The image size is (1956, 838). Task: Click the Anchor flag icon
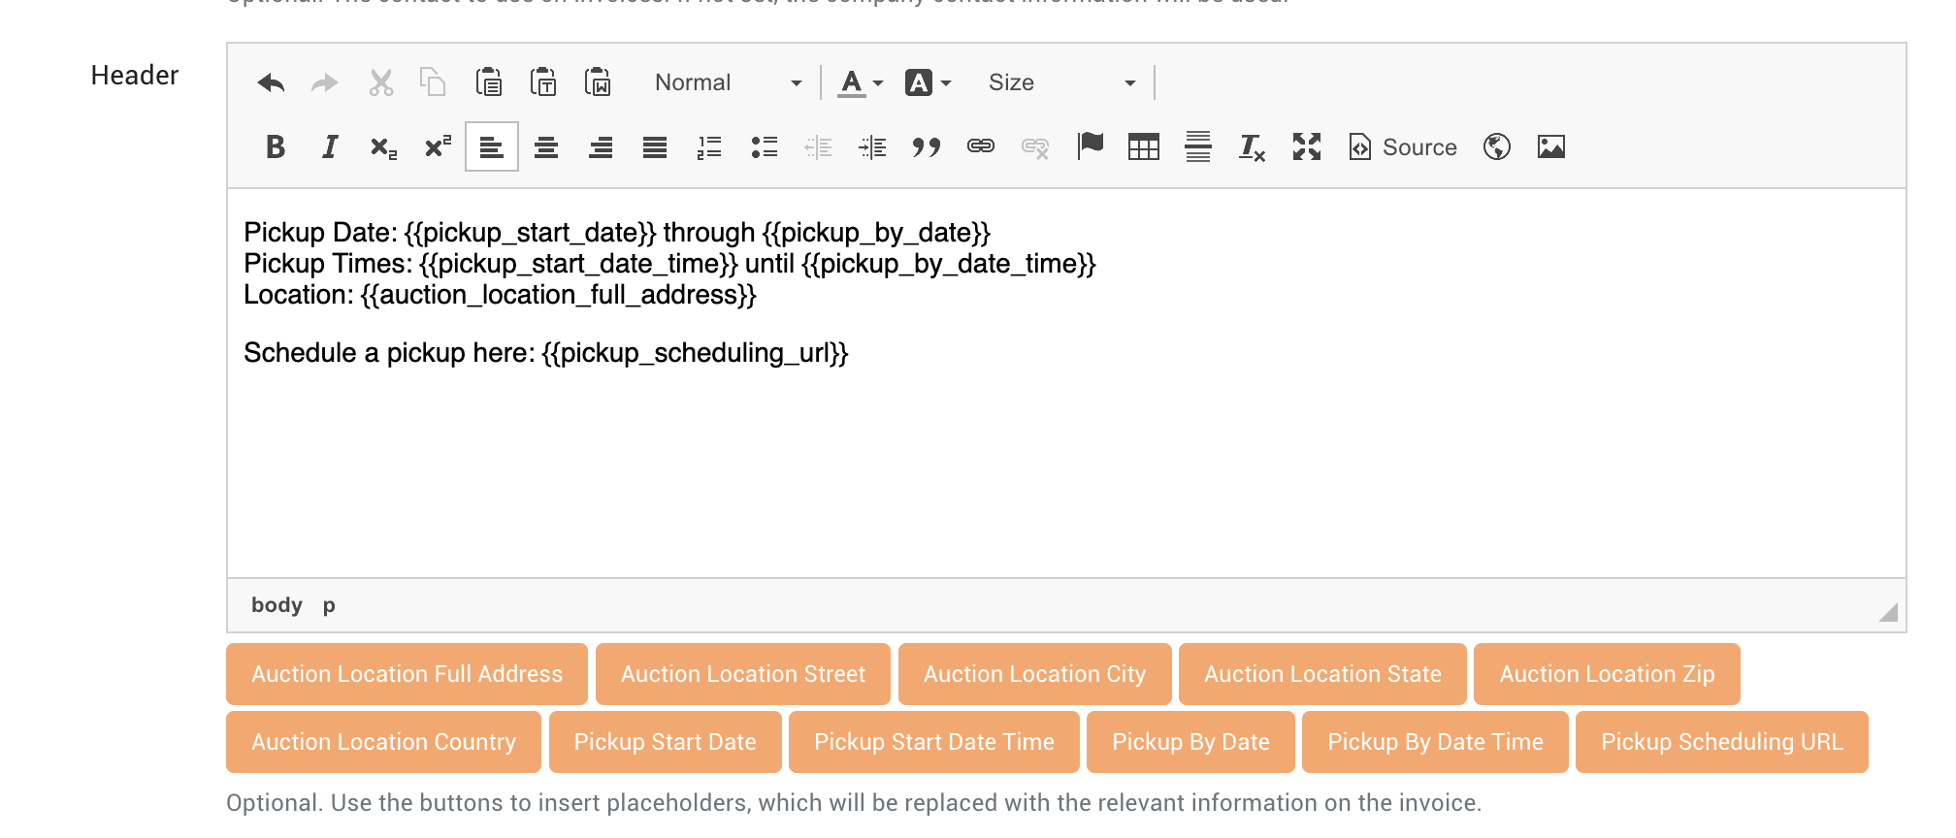[x=1091, y=147]
